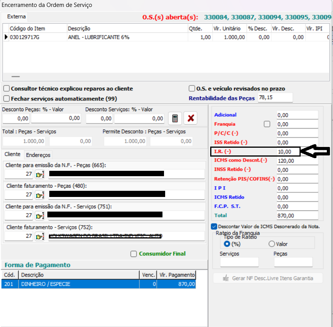Image resolution: width=333 pixels, height=327 pixels.
Task: Click the Código do Item column header
Action: [38, 28]
